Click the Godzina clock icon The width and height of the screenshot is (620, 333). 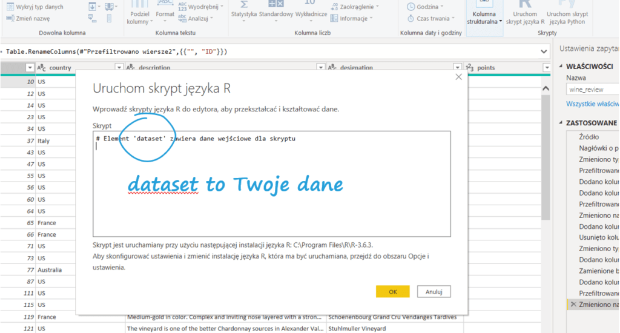click(x=410, y=7)
